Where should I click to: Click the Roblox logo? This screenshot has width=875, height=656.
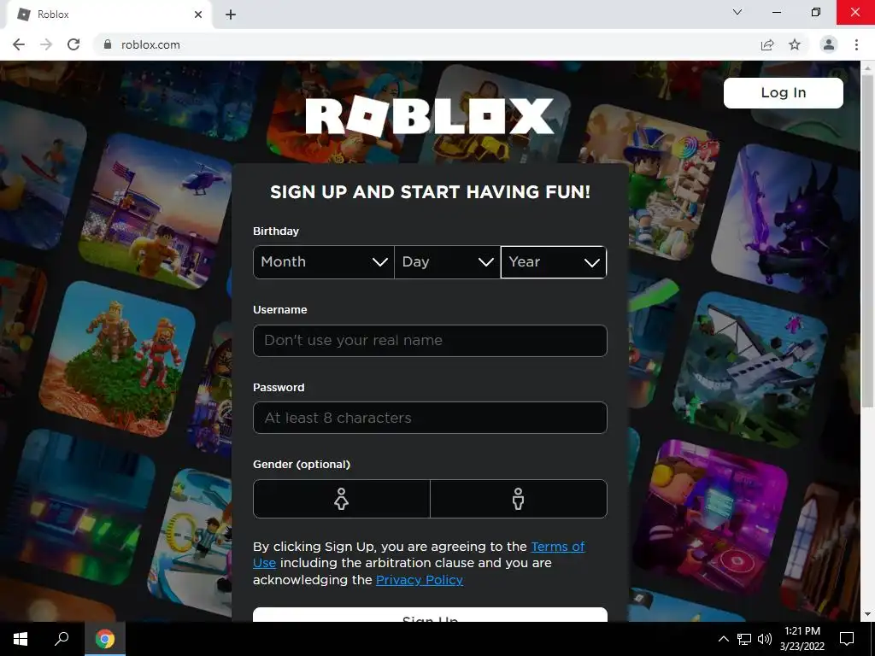pos(430,116)
